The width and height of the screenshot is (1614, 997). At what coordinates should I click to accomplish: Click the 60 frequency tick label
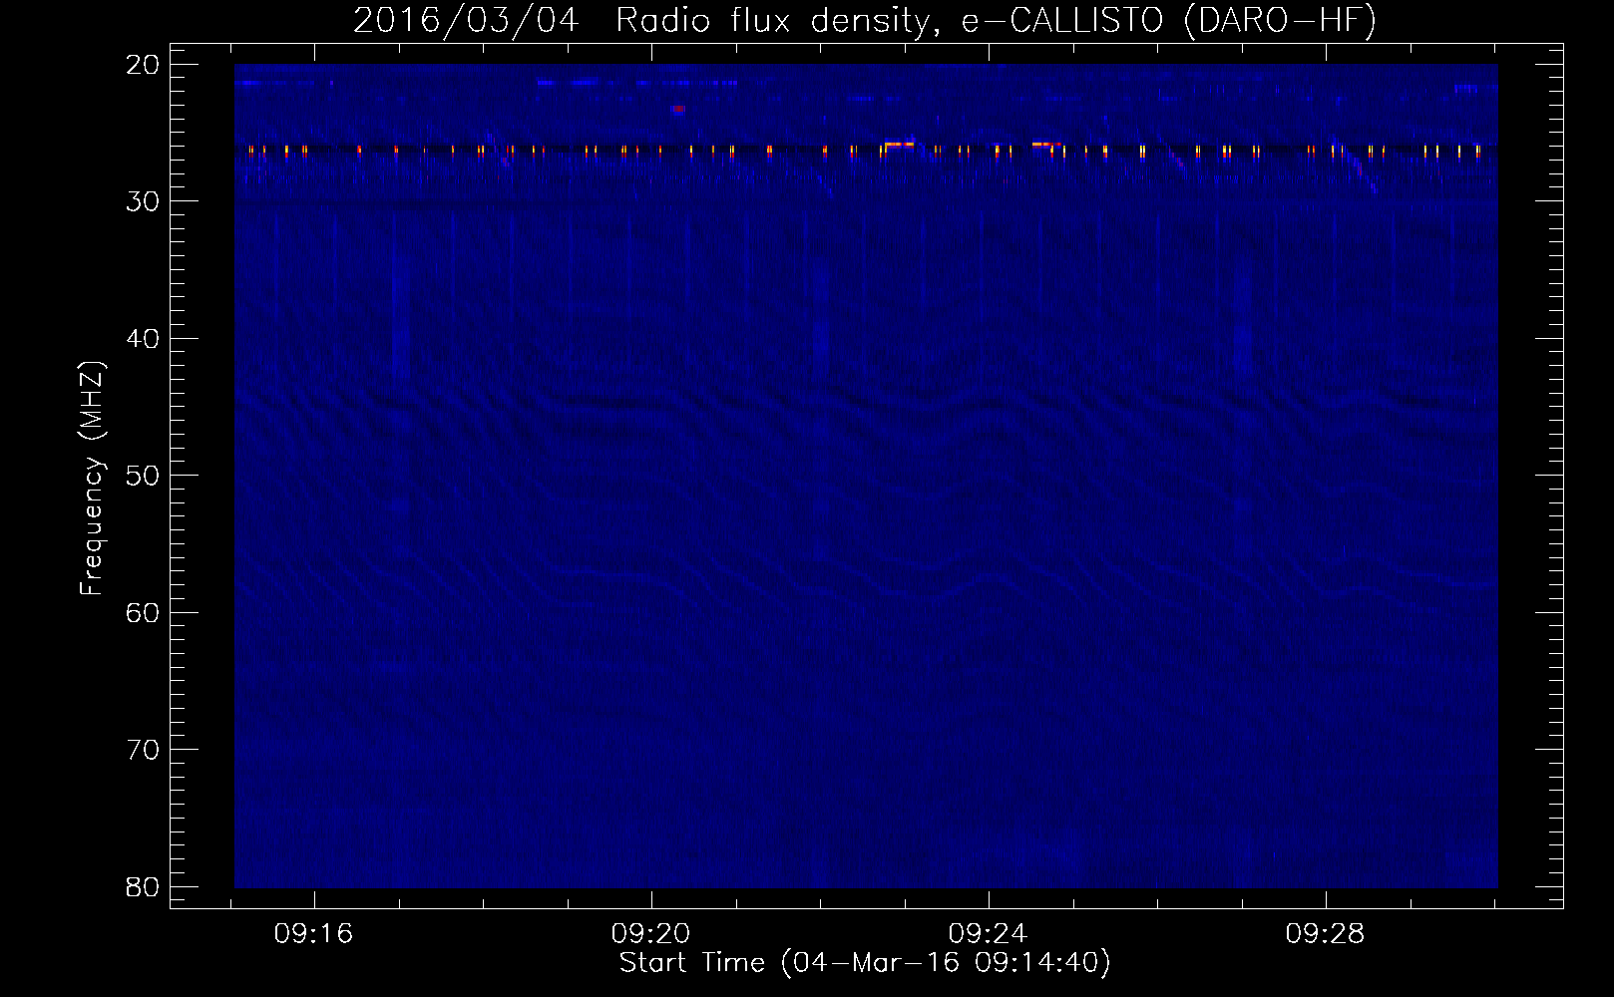(x=144, y=612)
